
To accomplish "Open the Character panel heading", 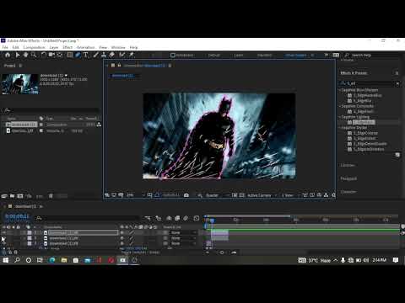I will click(348, 192).
